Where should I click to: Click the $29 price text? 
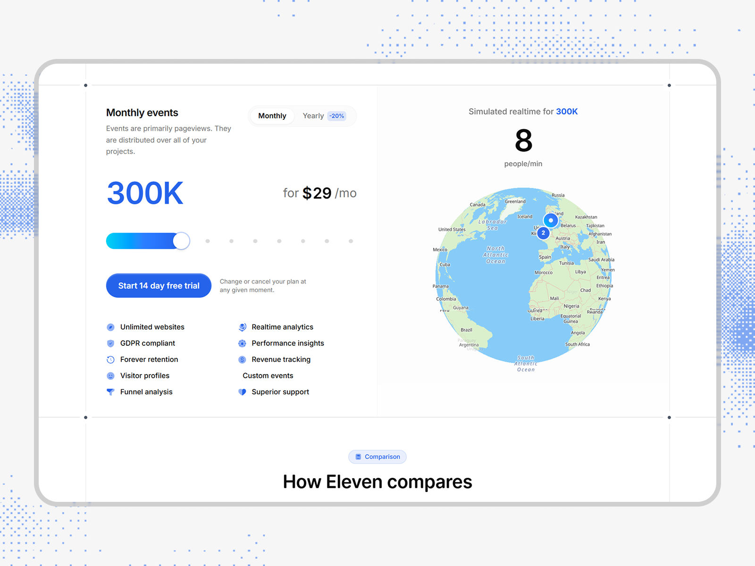pyautogui.click(x=317, y=193)
